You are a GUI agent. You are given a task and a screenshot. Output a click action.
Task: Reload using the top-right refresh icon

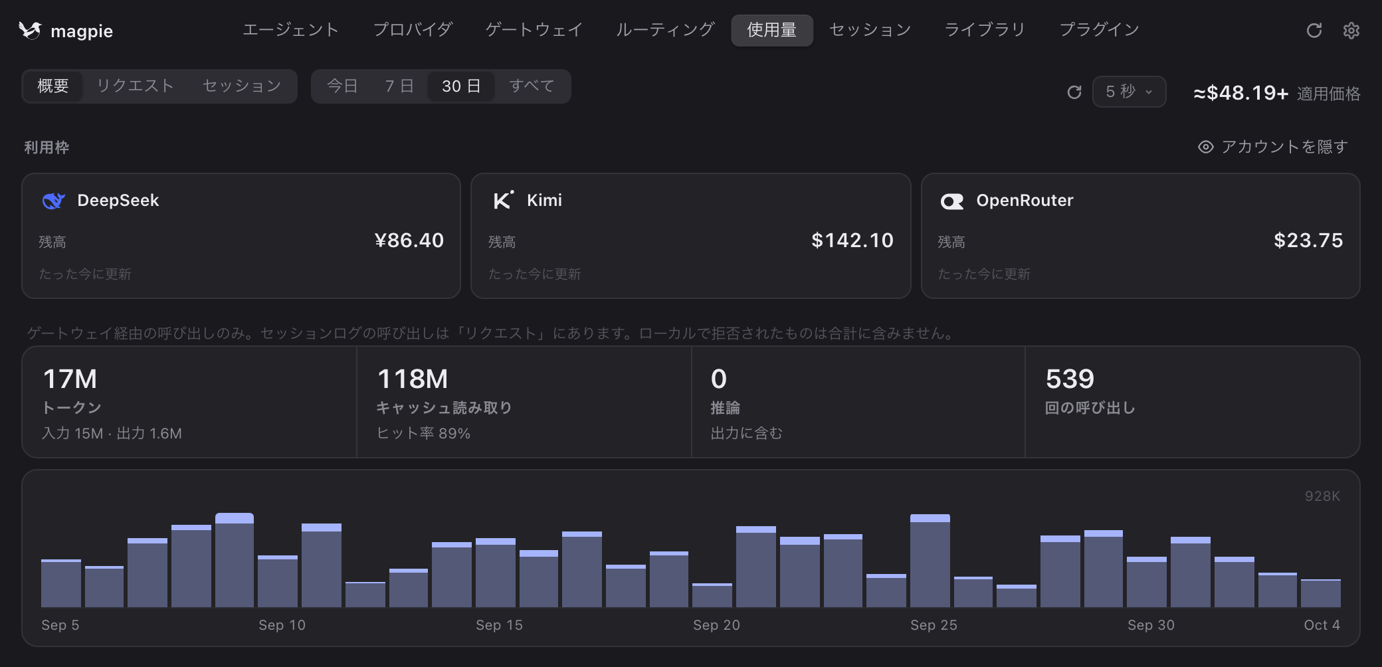tap(1314, 31)
